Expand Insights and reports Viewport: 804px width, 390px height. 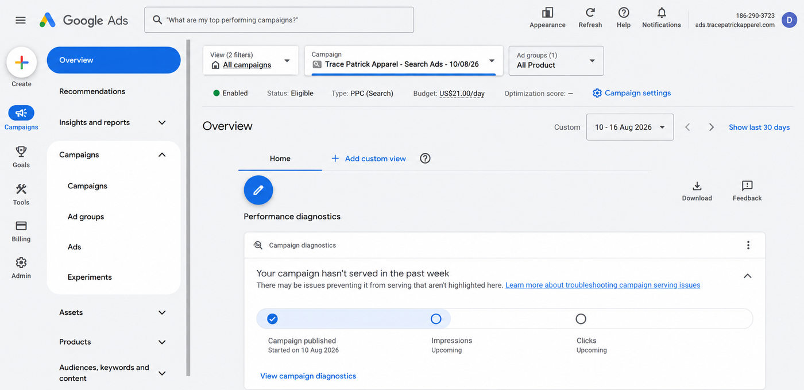tap(162, 122)
